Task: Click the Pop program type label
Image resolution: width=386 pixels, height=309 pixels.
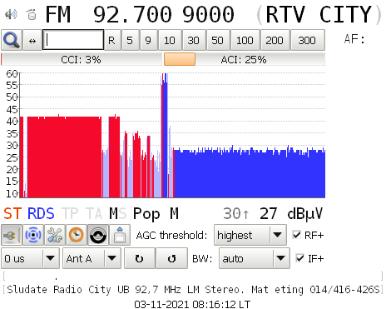Action: point(146,214)
